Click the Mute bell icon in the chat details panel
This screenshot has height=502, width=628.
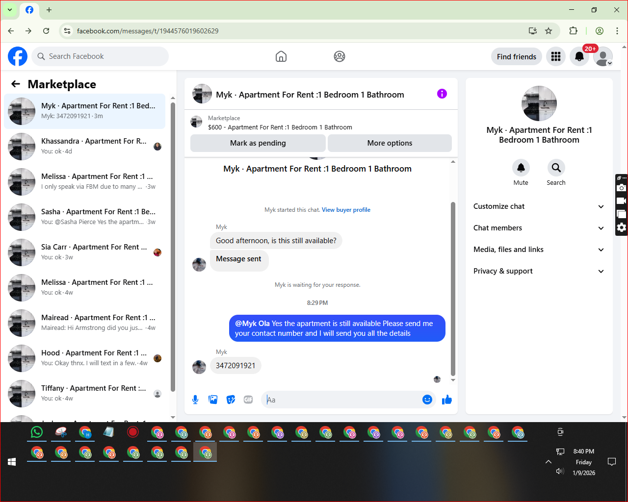[521, 168]
